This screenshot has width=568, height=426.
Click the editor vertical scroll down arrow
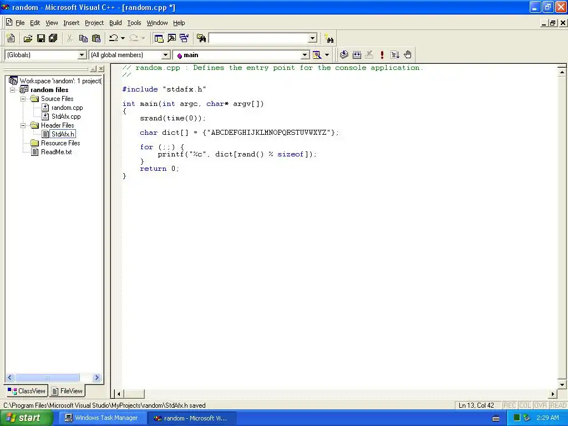pyautogui.click(x=562, y=385)
